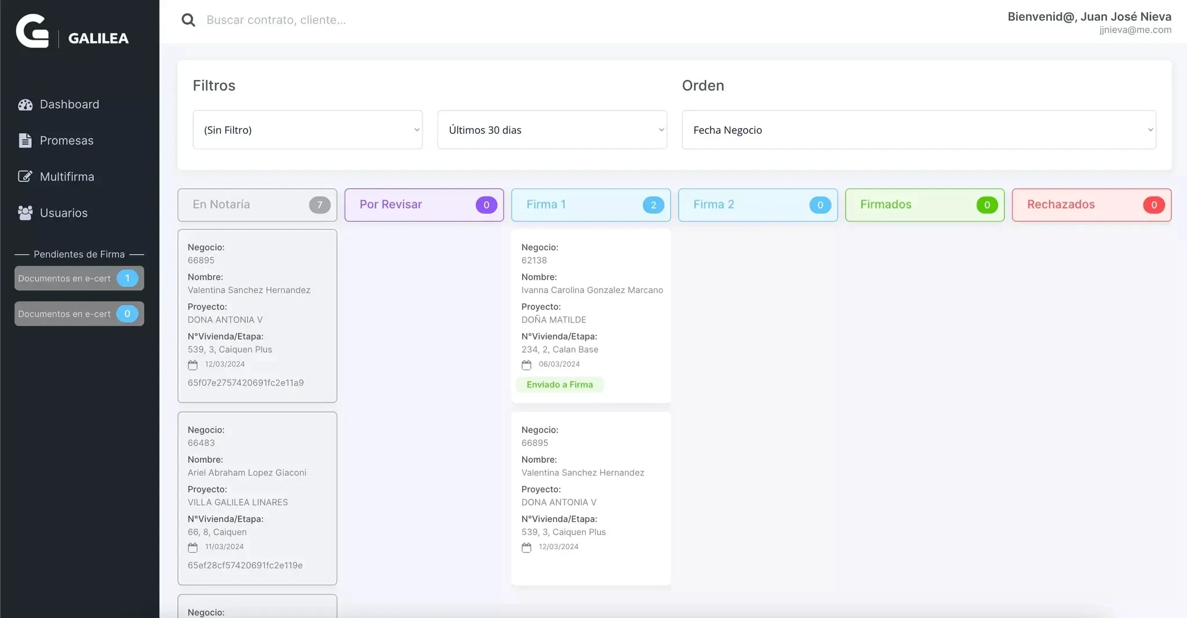Click negocio number 62138
The image size is (1187, 618).
(x=534, y=261)
